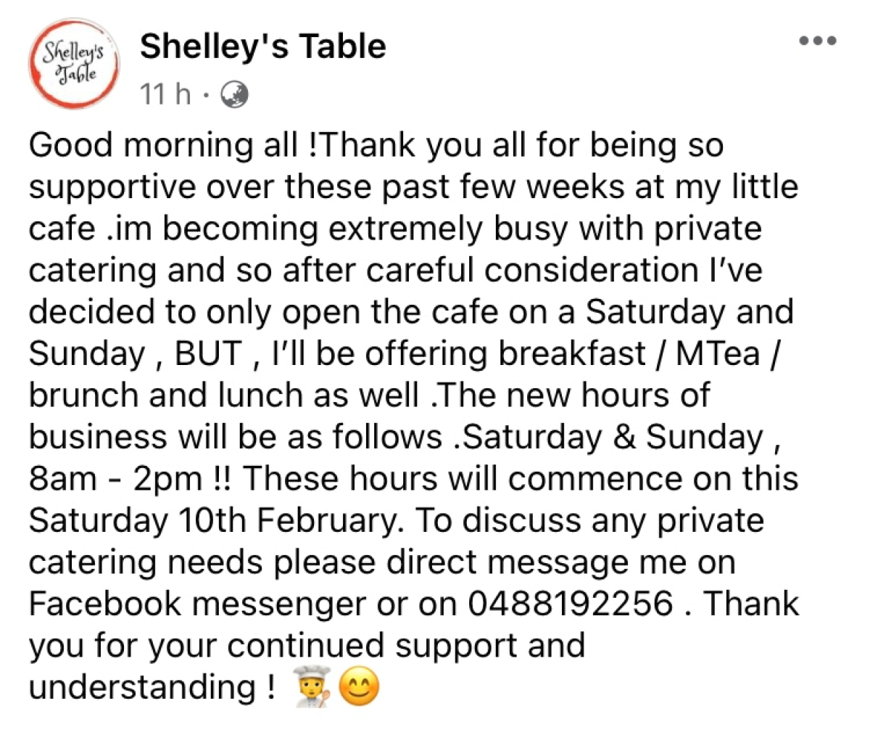Visit the Shelley's Table page name
This screenshot has height=730, width=870.
coord(262,47)
